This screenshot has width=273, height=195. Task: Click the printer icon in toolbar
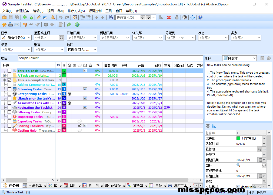pyautogui.click(x=11, y=25)
